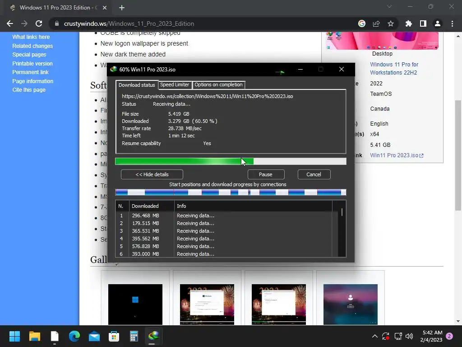Click the Downloaded column header

click(x=152, y=206)
